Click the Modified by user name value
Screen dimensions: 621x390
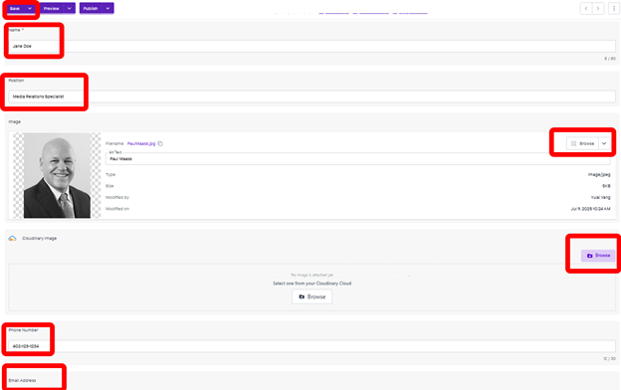[600, 197]
